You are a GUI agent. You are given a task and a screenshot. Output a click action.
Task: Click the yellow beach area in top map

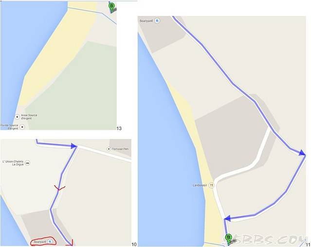pos(57,53)
